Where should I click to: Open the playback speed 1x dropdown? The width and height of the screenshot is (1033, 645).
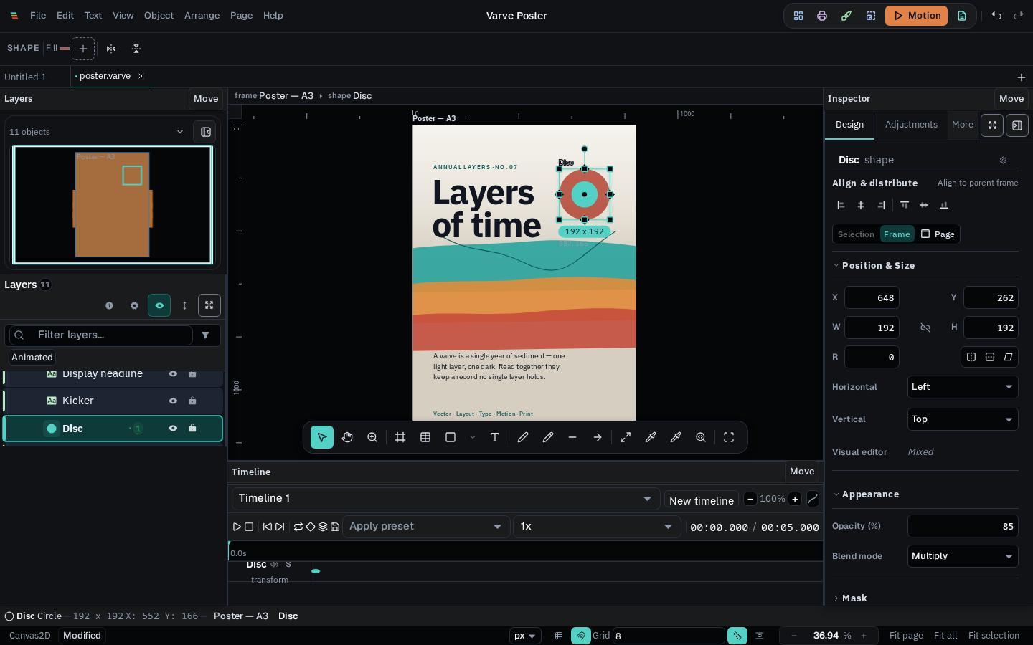point(597,527)
